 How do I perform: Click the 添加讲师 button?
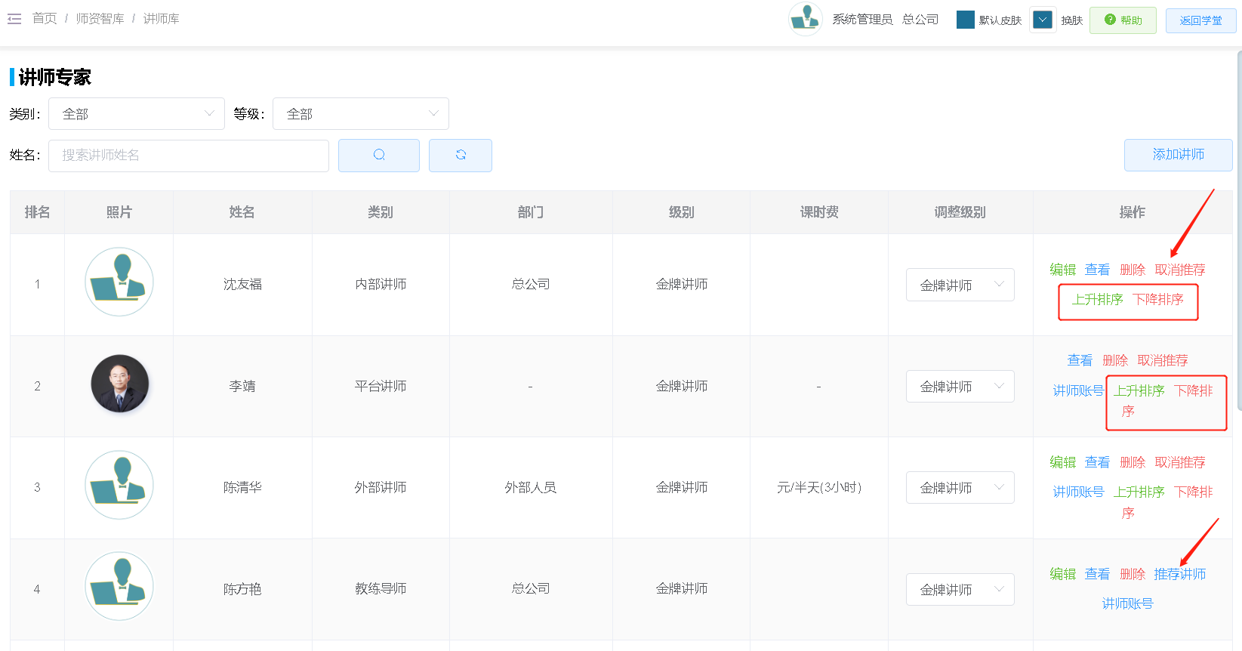pos(1178,155)
